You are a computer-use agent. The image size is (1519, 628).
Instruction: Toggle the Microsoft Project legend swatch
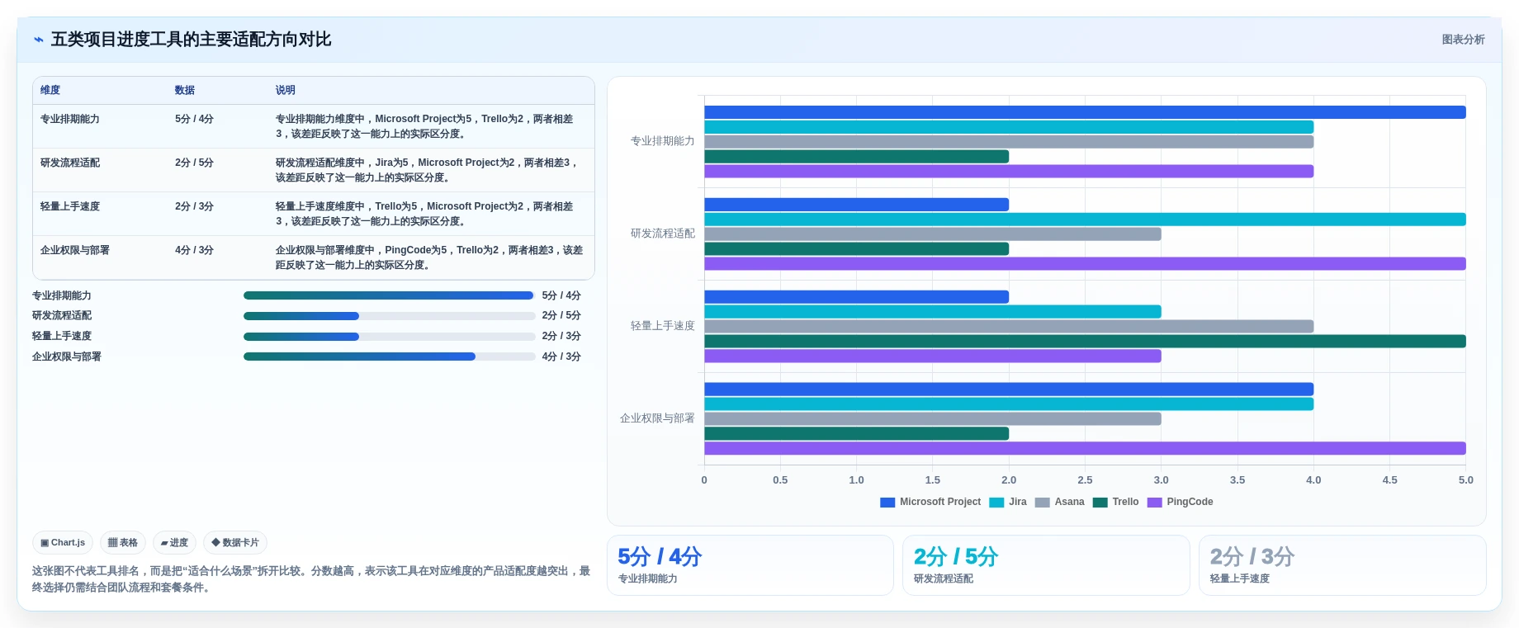tap(887, 502)
